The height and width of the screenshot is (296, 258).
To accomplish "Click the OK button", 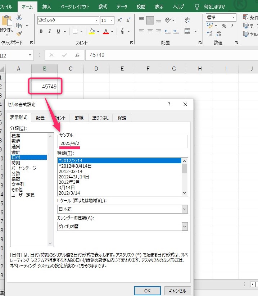I will (x=147, y=291).
